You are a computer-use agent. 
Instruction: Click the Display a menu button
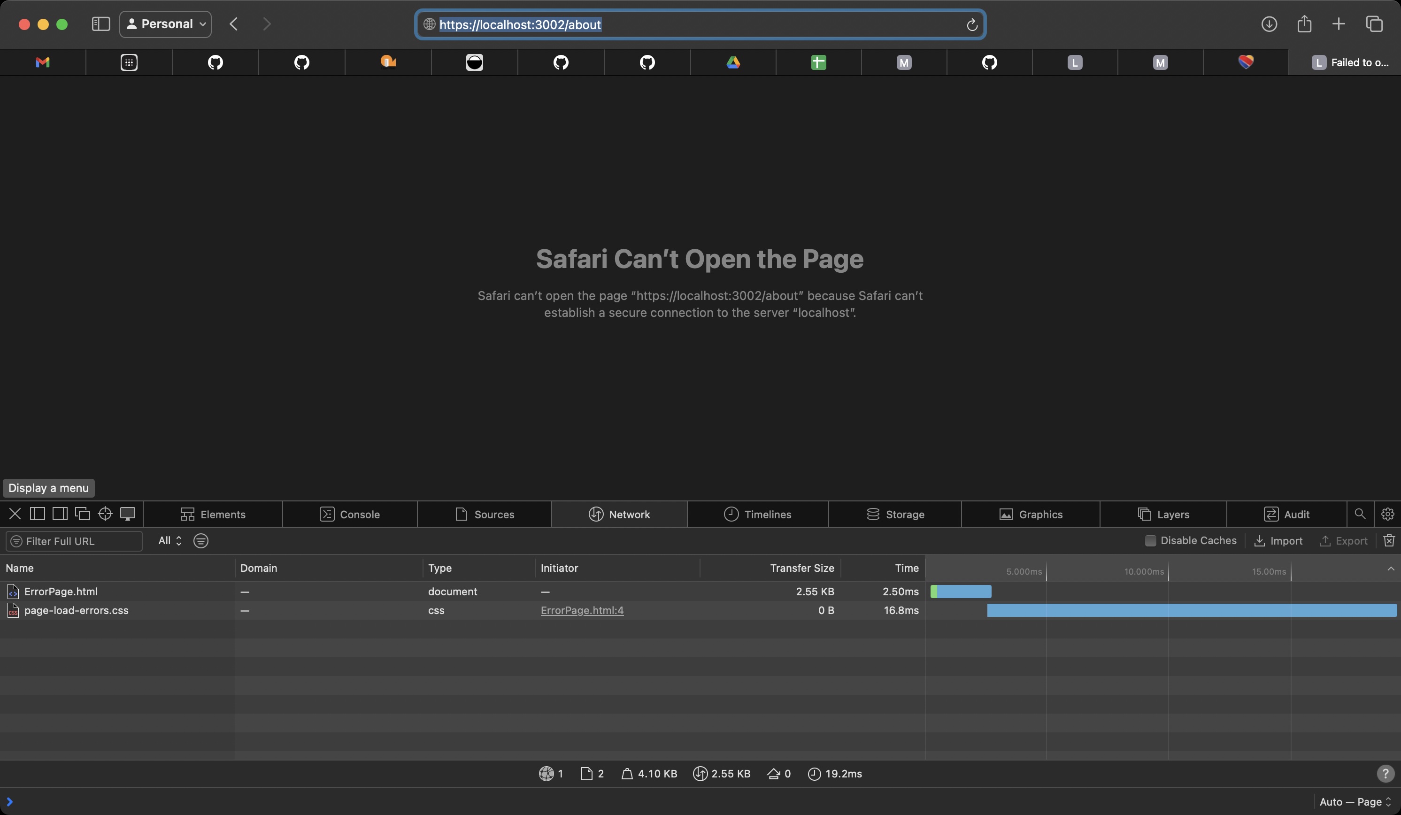(47, 488)
